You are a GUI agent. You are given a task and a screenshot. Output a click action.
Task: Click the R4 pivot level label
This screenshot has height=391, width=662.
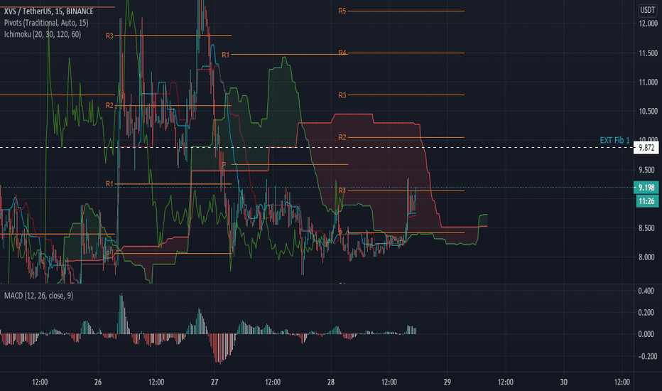(x=342, y=53)
